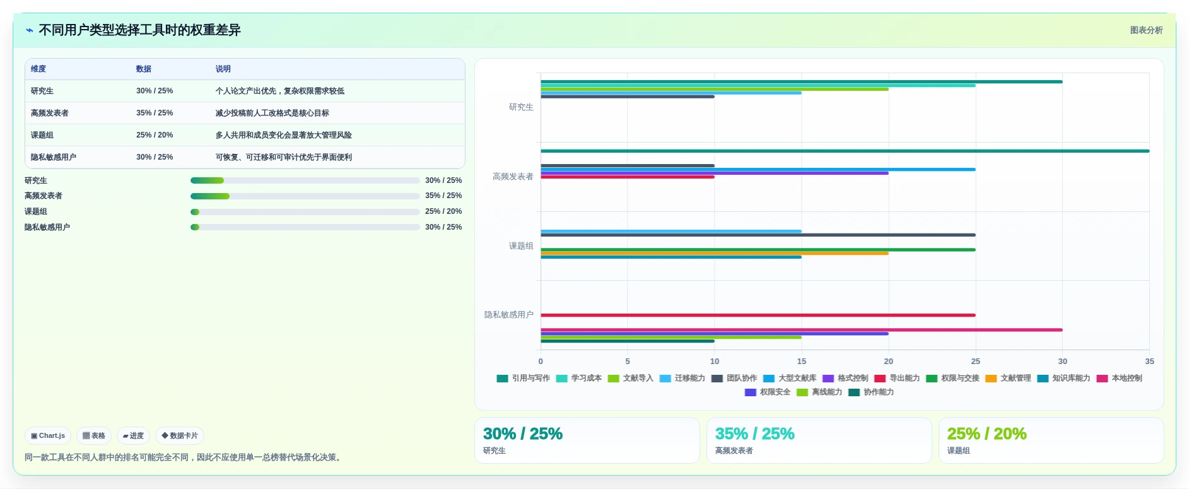This screenshot has width=1189, height=489.
Task: Click the footer note starting 同一款工具
Action: pos(184,457)
